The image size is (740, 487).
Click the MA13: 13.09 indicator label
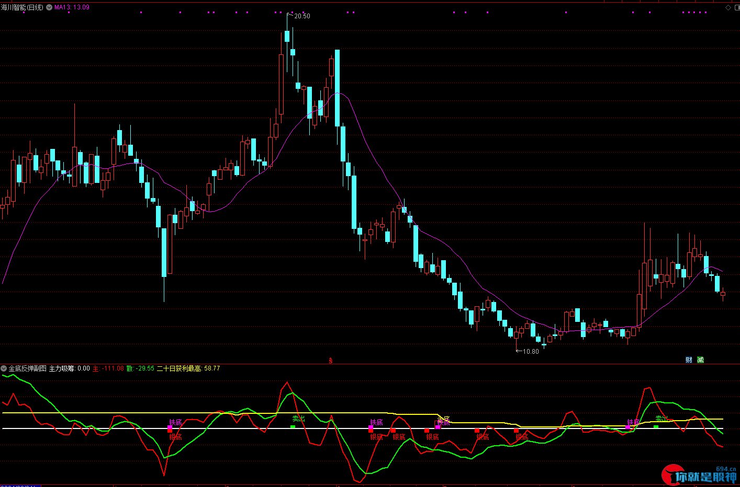coord(72,7)
